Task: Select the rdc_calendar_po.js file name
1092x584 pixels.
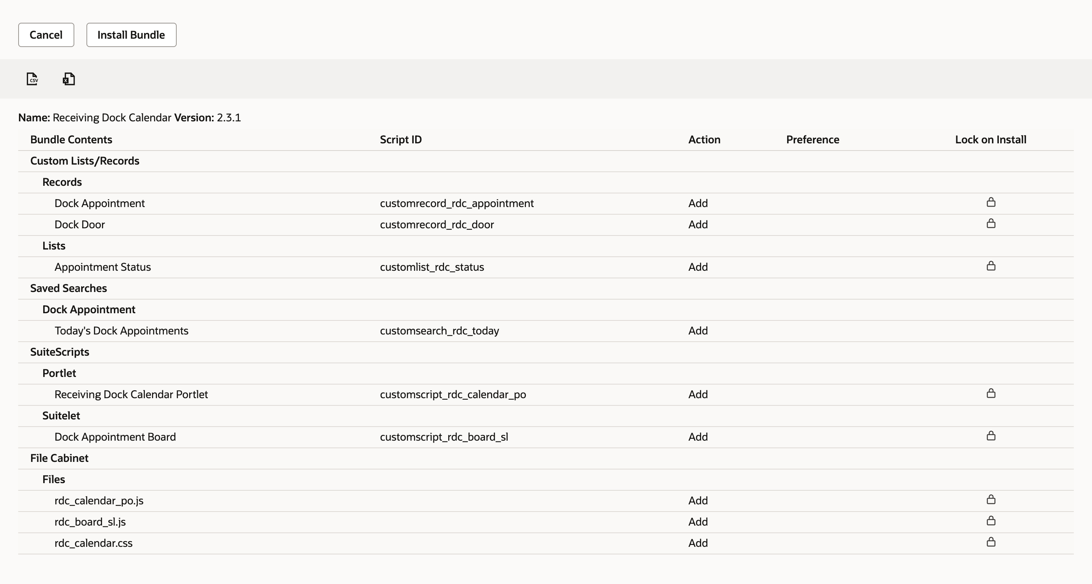Action: coord(99,501)
